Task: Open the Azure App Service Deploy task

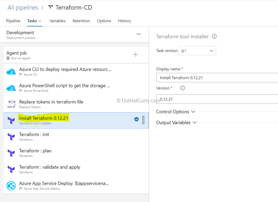Action: coord(76,186)
